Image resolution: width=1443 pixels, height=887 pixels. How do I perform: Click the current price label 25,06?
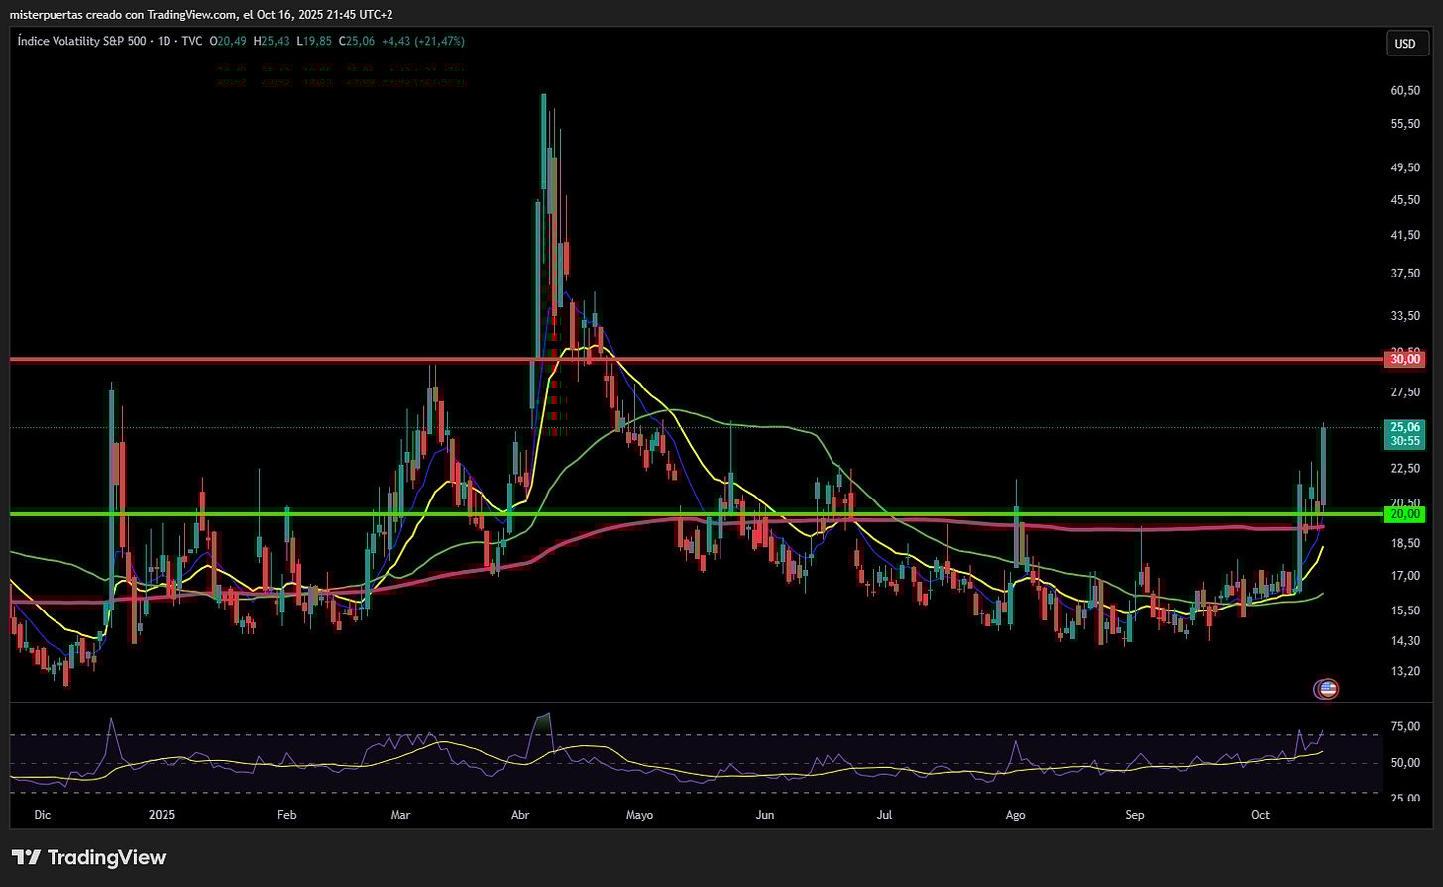tap(1405, 427)
